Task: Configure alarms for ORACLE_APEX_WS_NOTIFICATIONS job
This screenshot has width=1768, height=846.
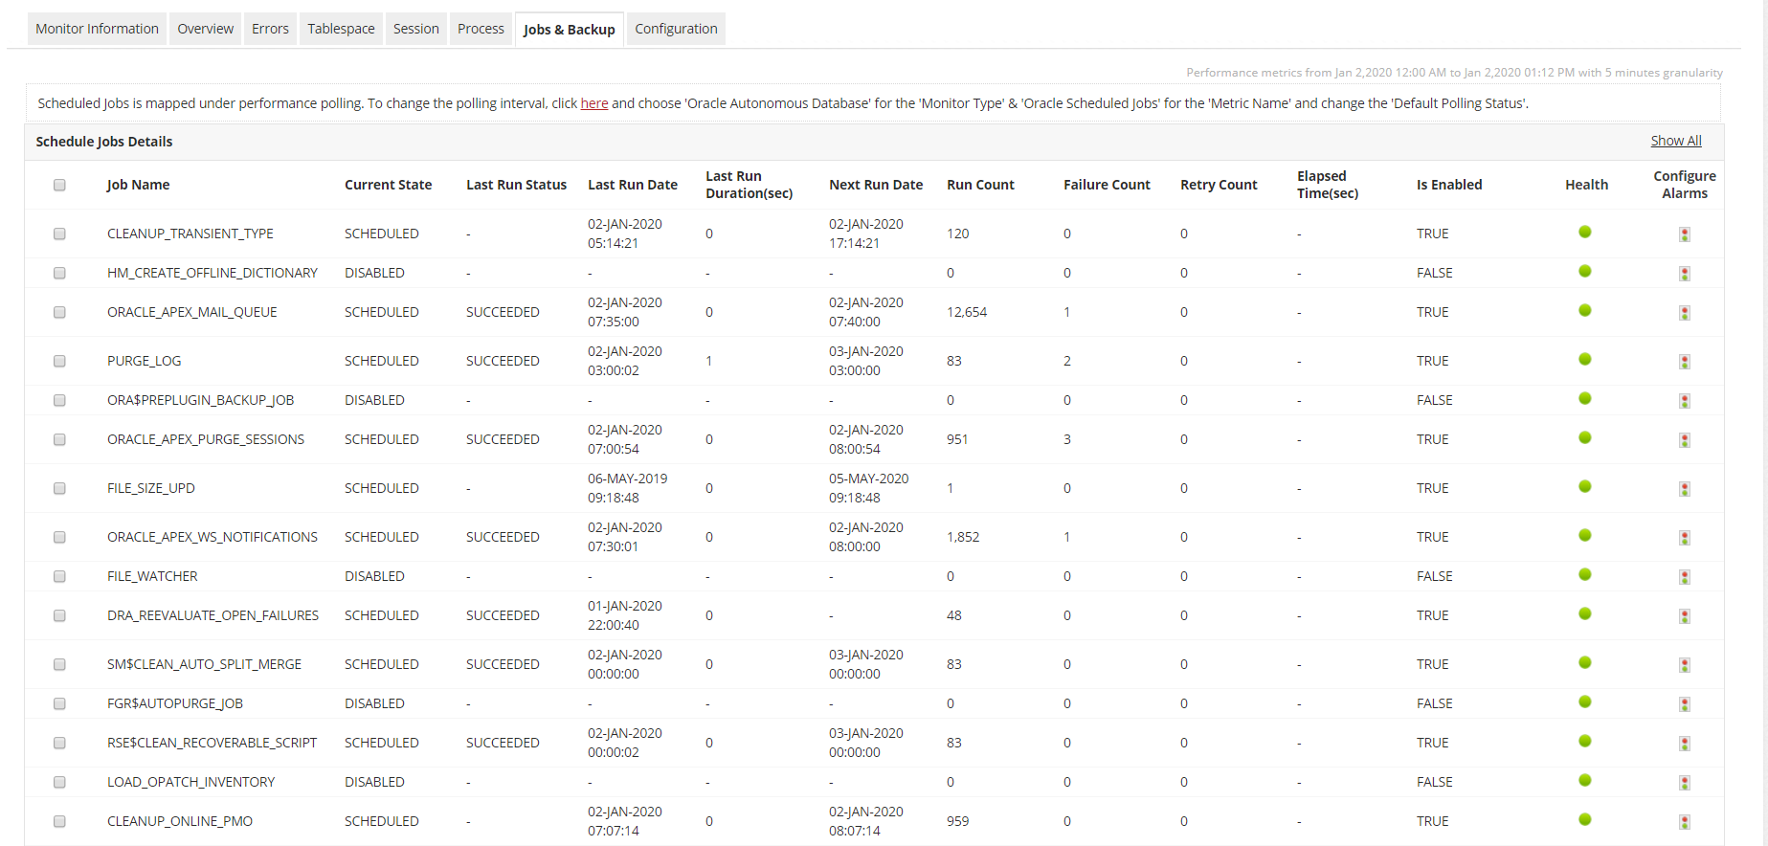Action: click(x=1684, y=538)
